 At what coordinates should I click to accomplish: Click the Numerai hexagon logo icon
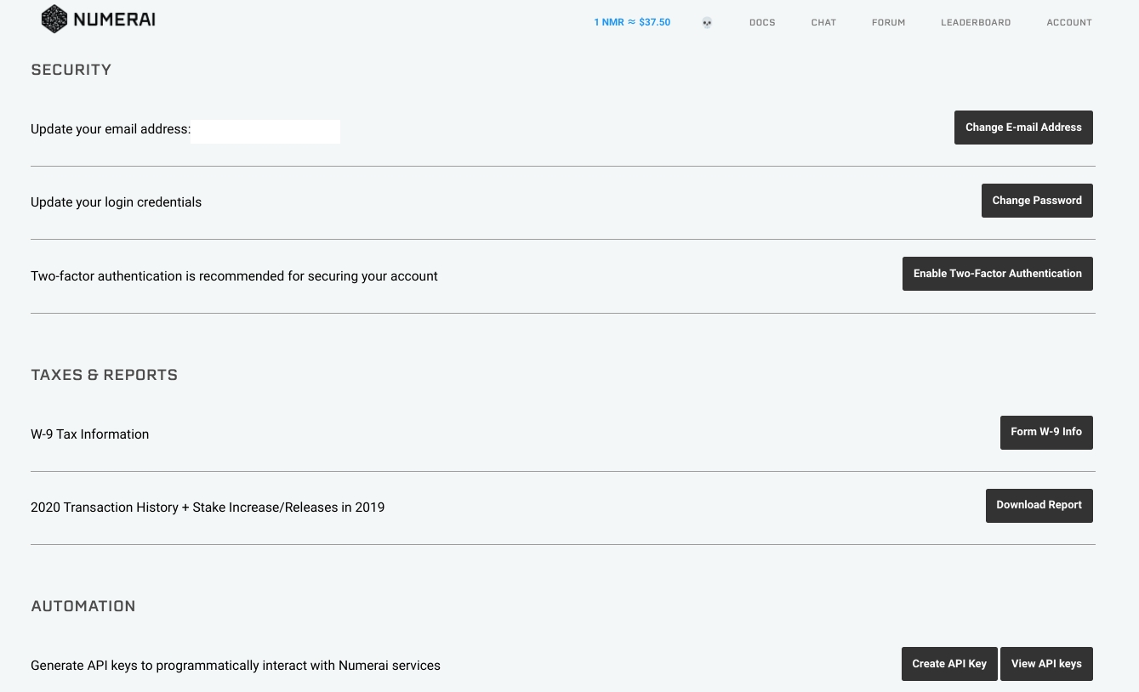(54, 19)
